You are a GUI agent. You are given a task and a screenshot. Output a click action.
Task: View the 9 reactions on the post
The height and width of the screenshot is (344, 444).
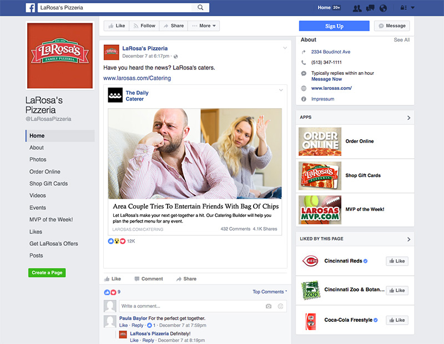pyautogui.click(x=113, y=292)
